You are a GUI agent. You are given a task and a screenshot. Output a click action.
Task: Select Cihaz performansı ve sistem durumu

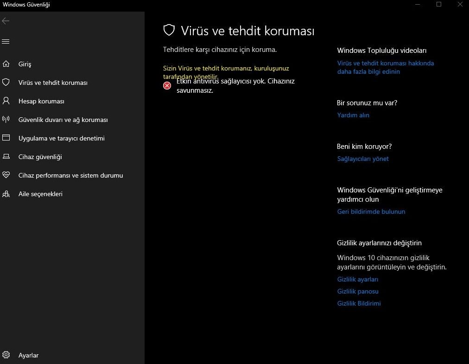tap(70, 175)
